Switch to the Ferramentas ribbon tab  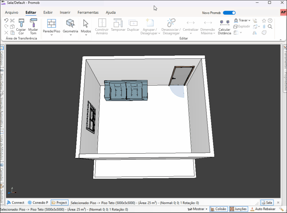click(x=88, y=12)
